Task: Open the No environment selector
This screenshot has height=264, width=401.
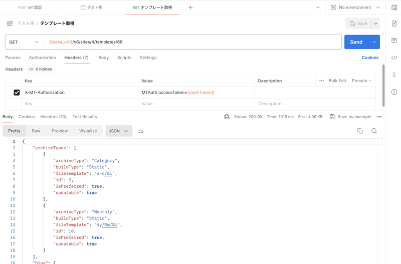Action: [x=355, y=8]
